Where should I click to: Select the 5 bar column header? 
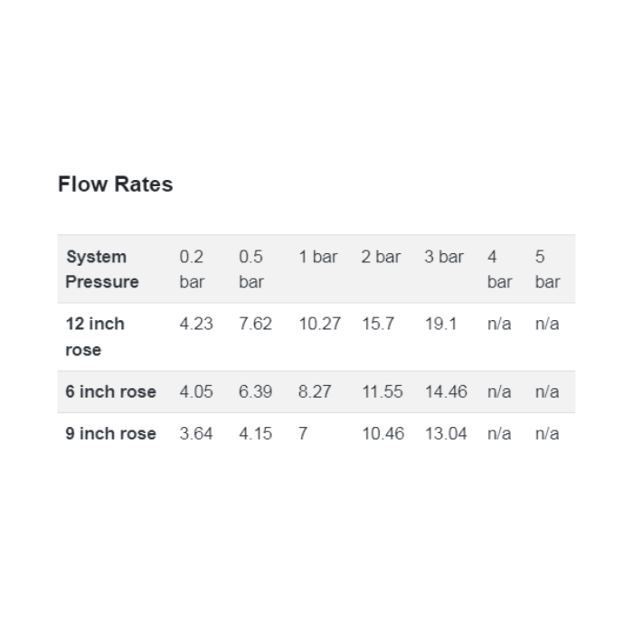click(547, 269)
